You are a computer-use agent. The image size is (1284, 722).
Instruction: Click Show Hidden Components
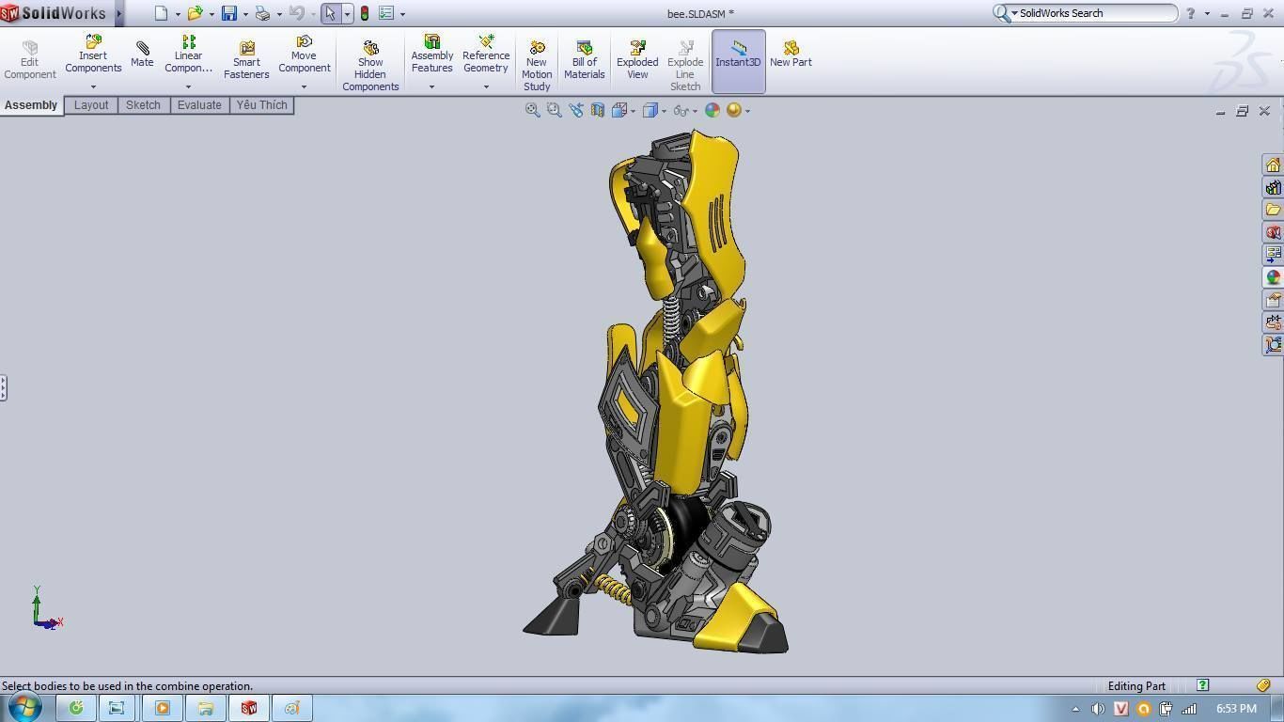tap(370, 66)
